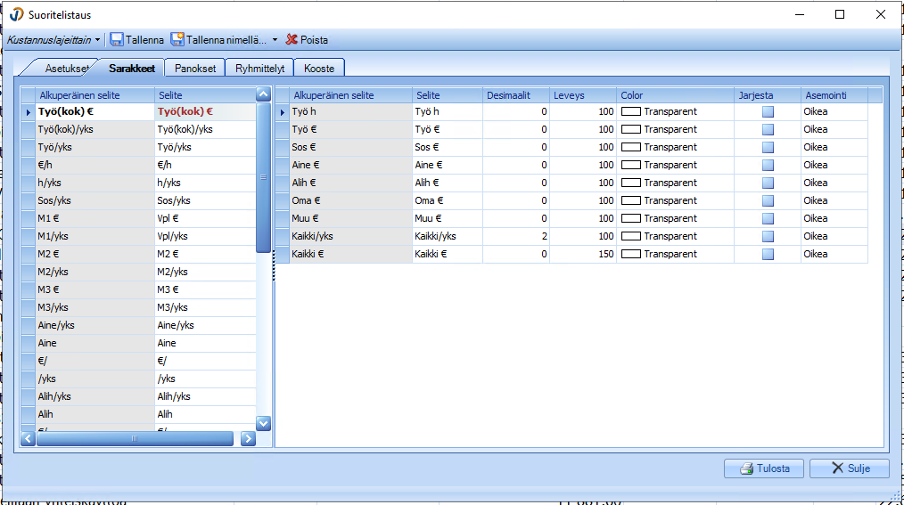The image size is (904, 505).
Task: Toggle Jarjesta checkbox for Työ h row
Action: tap(768, 111)
